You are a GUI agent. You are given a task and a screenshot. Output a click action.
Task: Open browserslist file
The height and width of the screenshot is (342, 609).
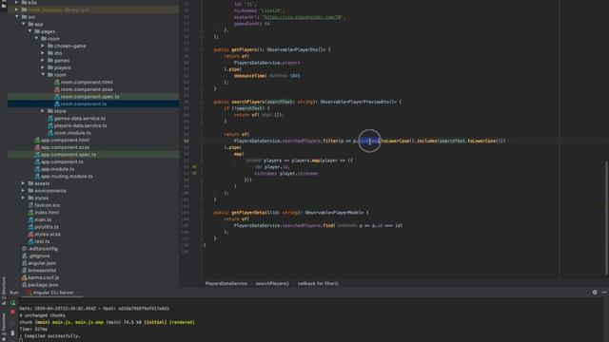(42, 270)
